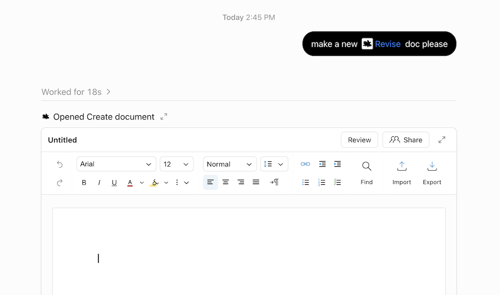Click the Untitled document title
500x295 pixels.
62,140
